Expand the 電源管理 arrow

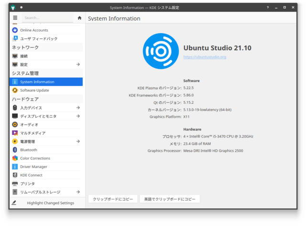[x=78, y=141]
